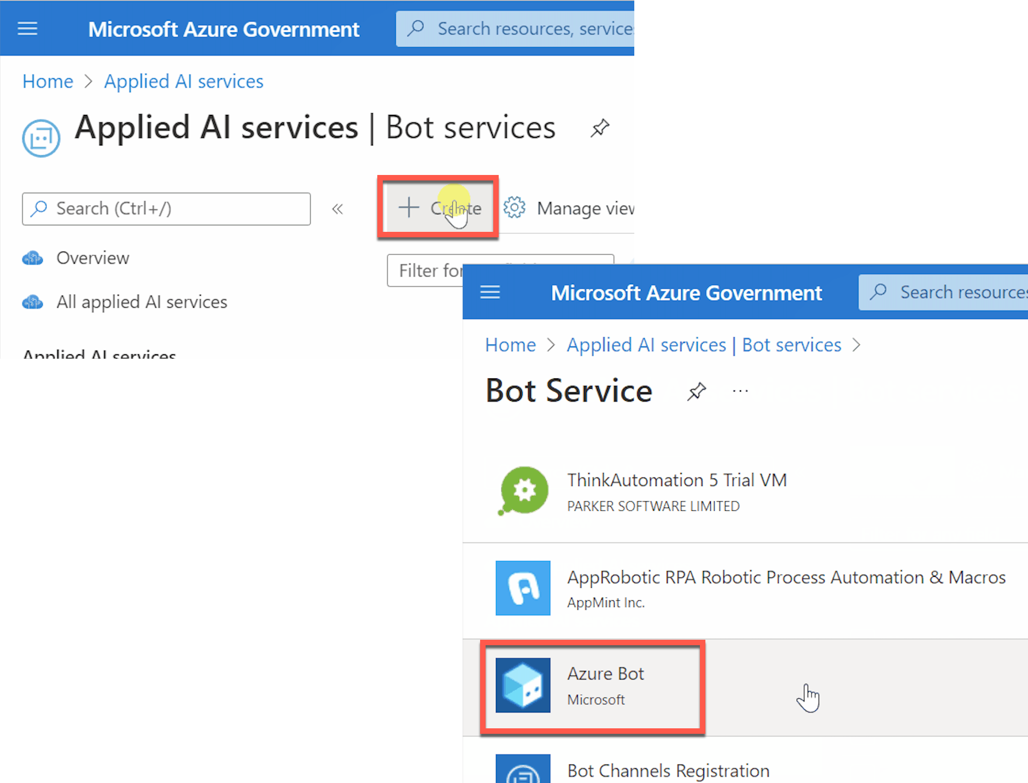Click search box in Applied AI services header
The width and height of the screenshot is (1028, 783).
(515, 28)
